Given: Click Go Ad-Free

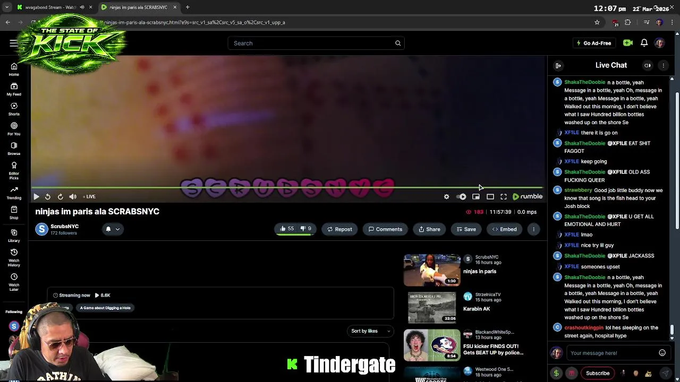Looking at the screenshot, I should coord(594,43).
